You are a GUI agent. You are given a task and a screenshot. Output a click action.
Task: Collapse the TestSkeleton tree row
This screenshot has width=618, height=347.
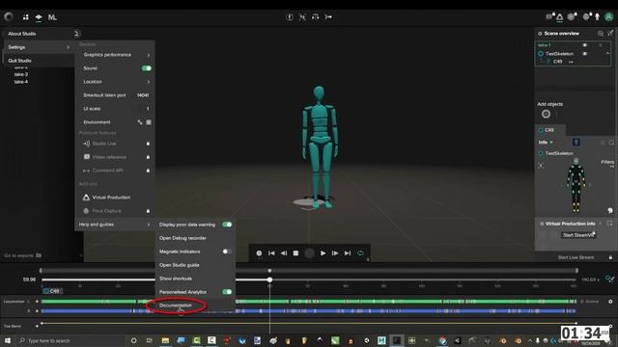point(607,54)
